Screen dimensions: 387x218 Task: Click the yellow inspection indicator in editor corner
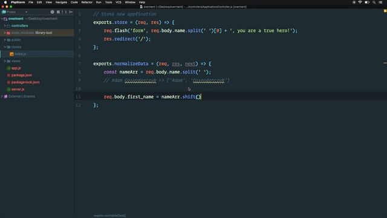tap(385, 11)
